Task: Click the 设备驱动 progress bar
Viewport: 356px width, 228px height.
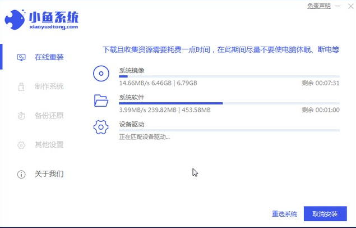Action: [x=229, y=130]
